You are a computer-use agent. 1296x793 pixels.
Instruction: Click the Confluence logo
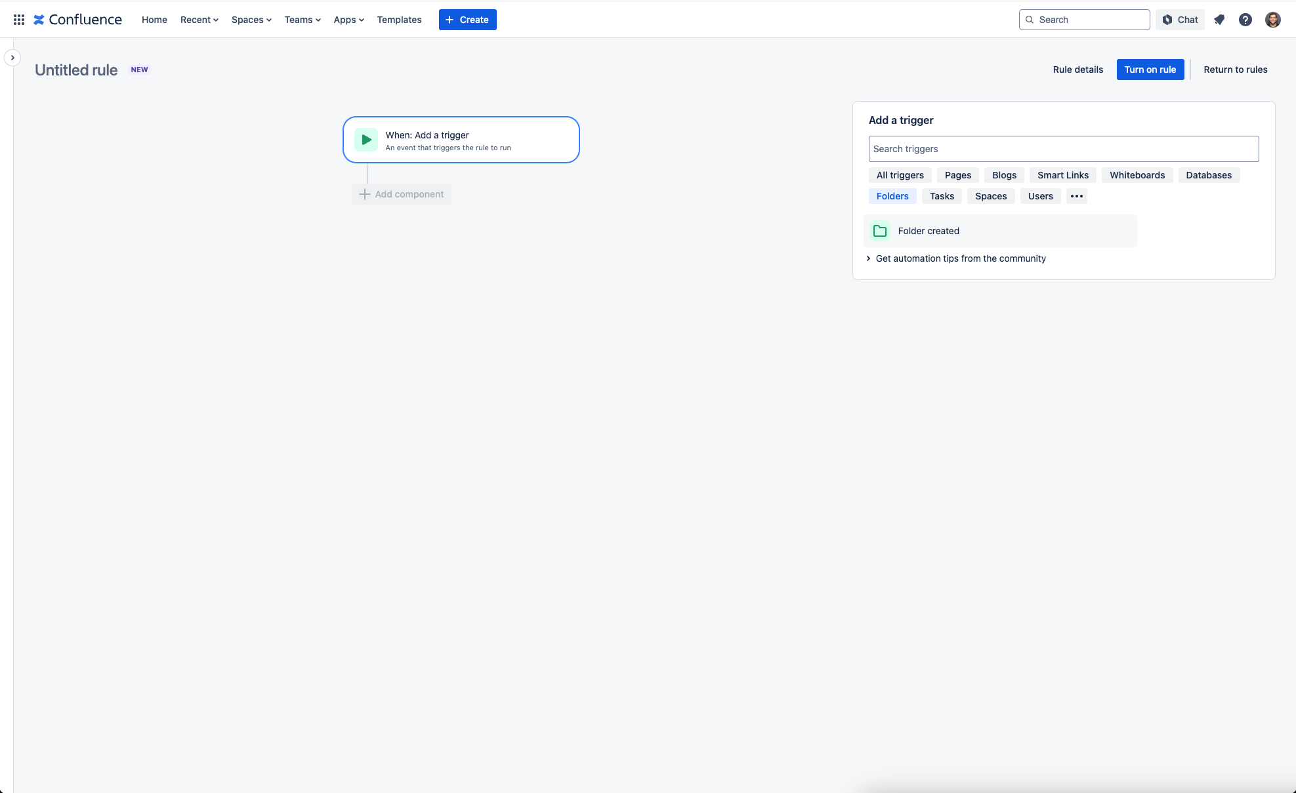click(x=77, y=19)
